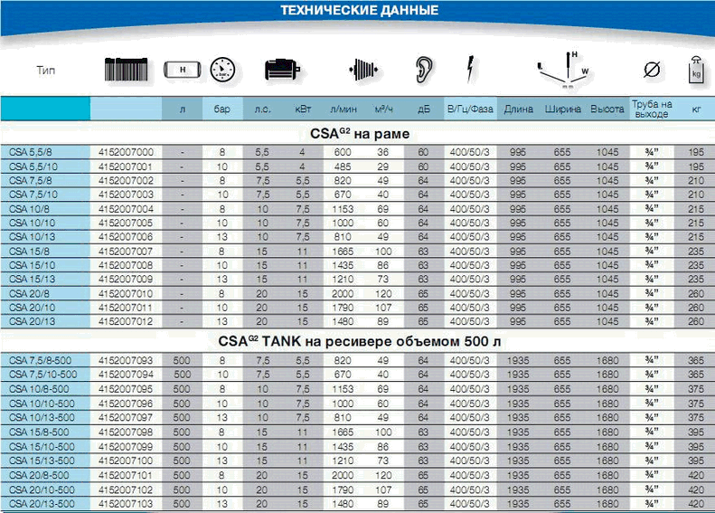This screenshot has width=715, height=513.
Task: Click the pipe diameter symbol icon
Action: click(x=652, y=70)
